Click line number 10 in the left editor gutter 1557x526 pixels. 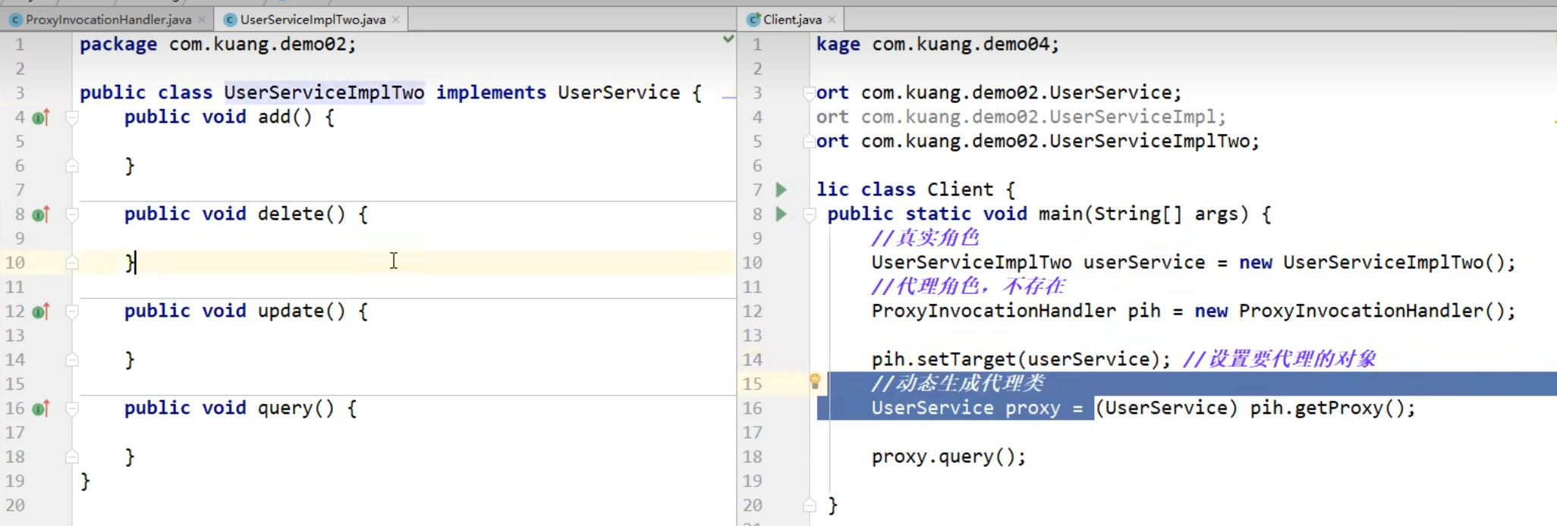pyautogui.click(x=15, y=262)
